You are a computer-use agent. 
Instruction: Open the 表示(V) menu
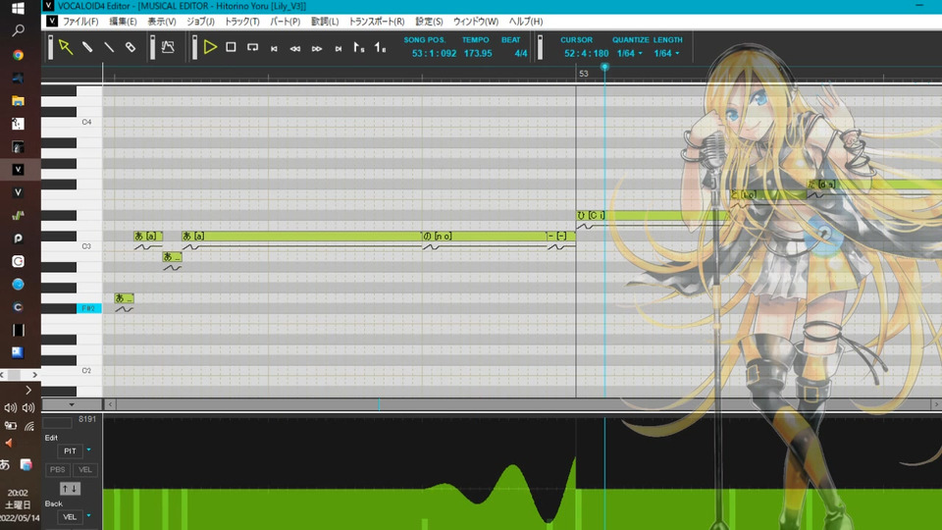point(162,21)
